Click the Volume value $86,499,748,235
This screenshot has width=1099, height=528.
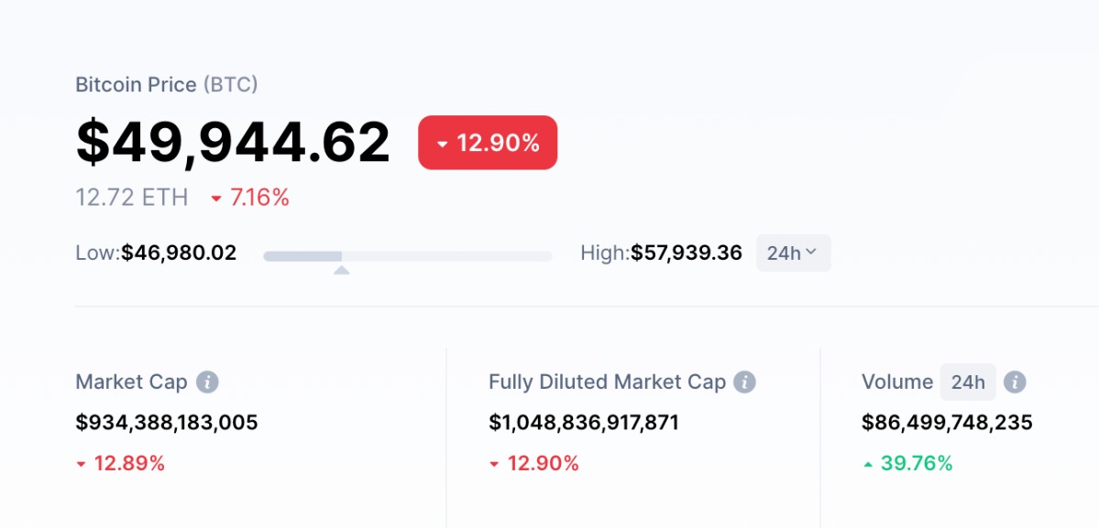click(x=946, y=422)
